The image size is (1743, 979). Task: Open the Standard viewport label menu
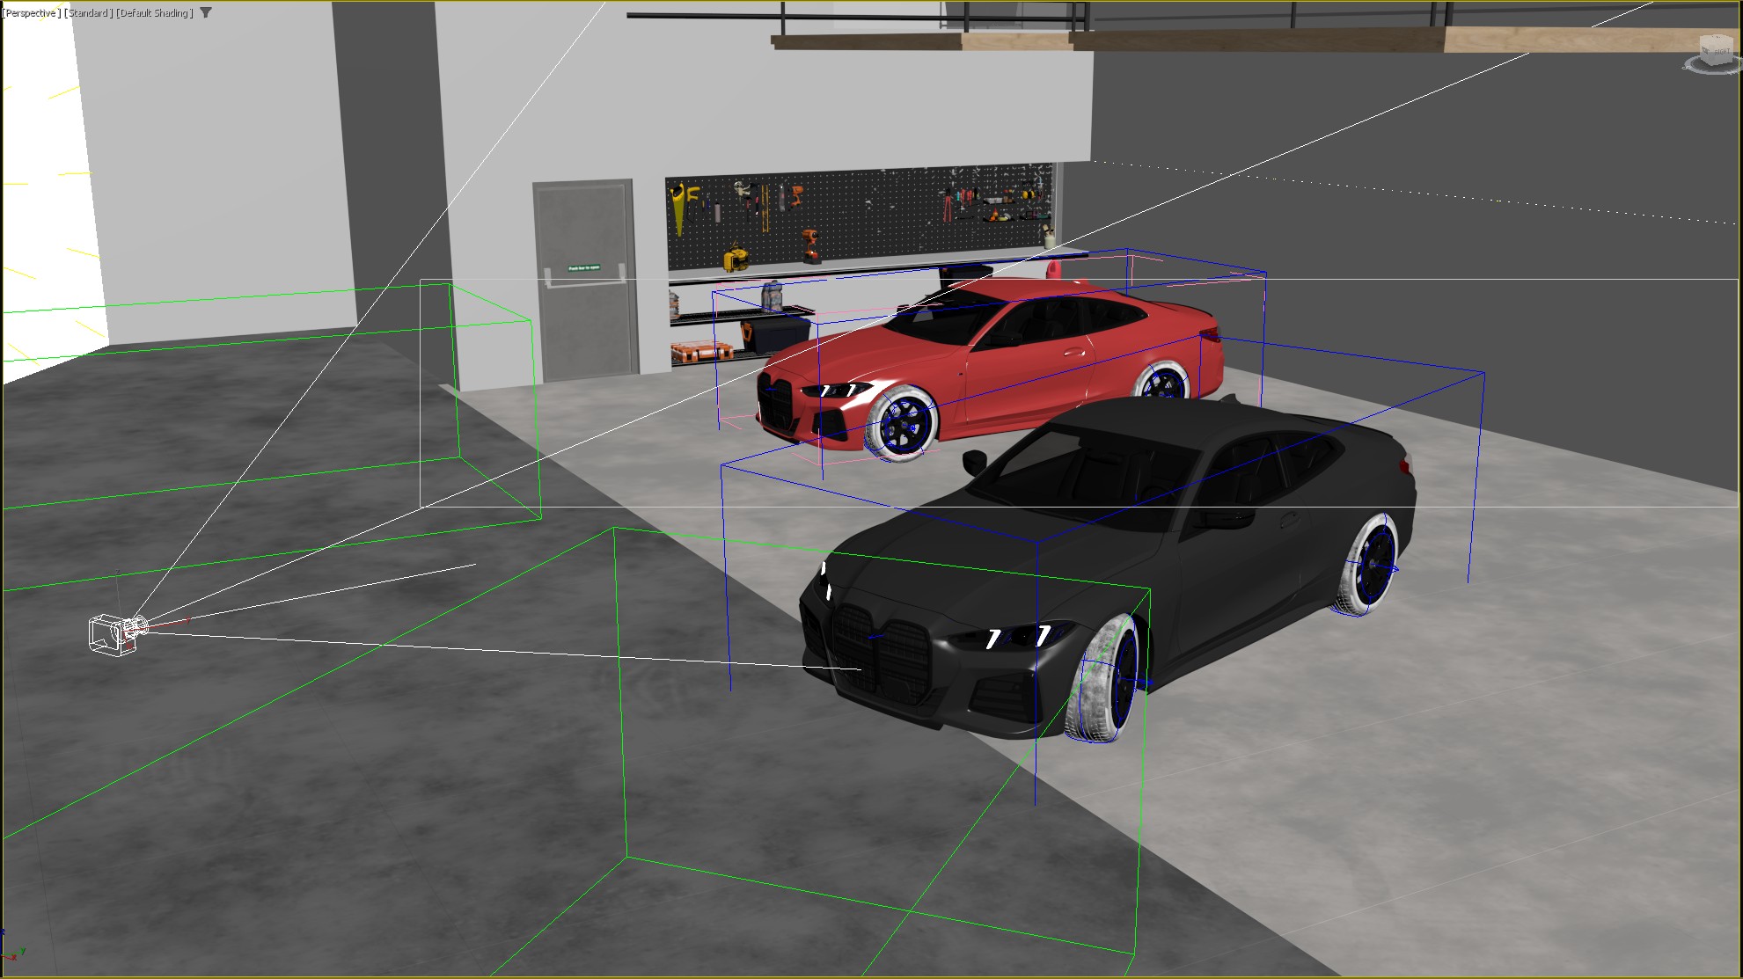tap(89, 13)
